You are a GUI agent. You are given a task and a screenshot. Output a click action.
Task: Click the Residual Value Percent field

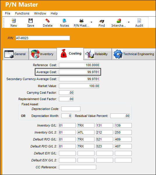120,116
